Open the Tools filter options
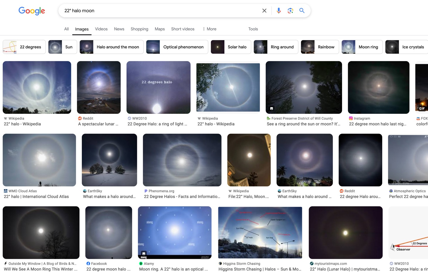The width and height of the screenshot is (428, 275). tap(253, 29)
